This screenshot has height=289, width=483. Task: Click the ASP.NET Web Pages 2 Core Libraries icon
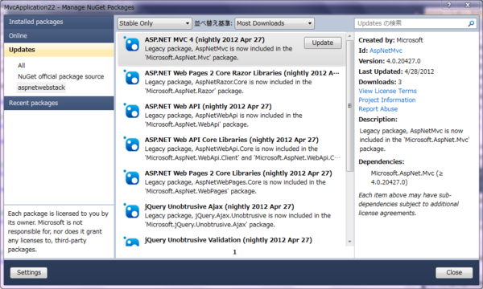coord(131,178)
